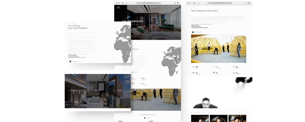This screenshot has height=122, width=305.
Task: Focus address bar in right browser window
Action: (x=220, y=3)
